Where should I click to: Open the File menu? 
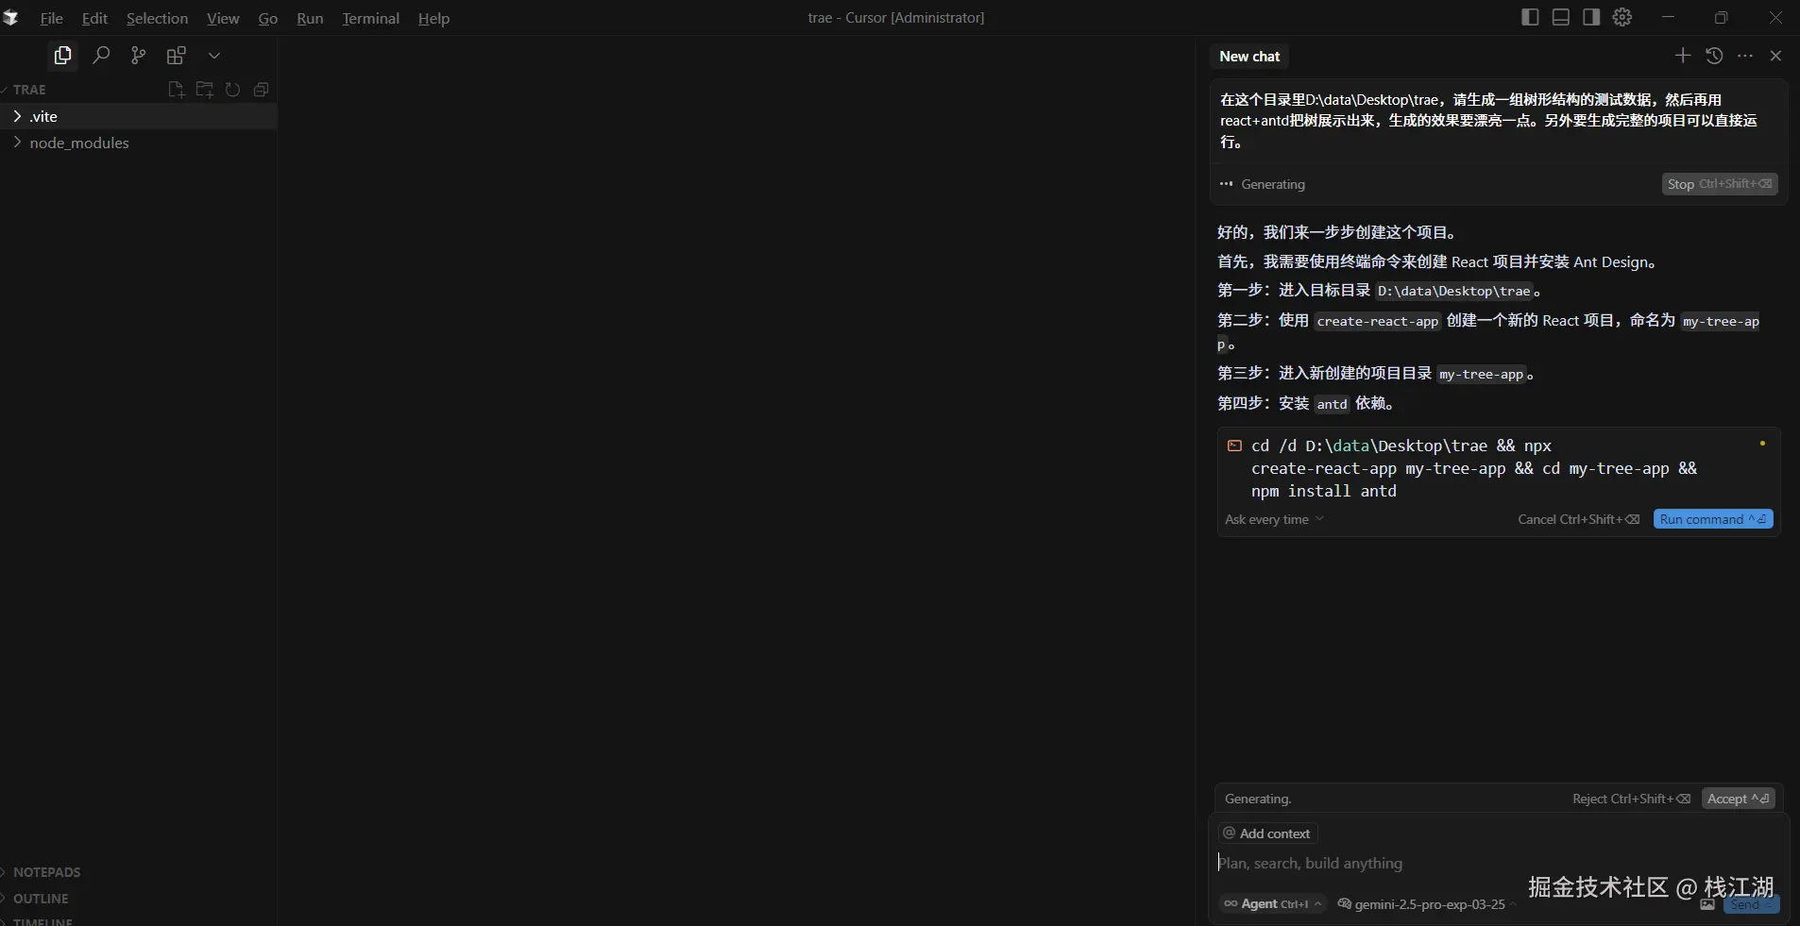[x=51, y=18]
